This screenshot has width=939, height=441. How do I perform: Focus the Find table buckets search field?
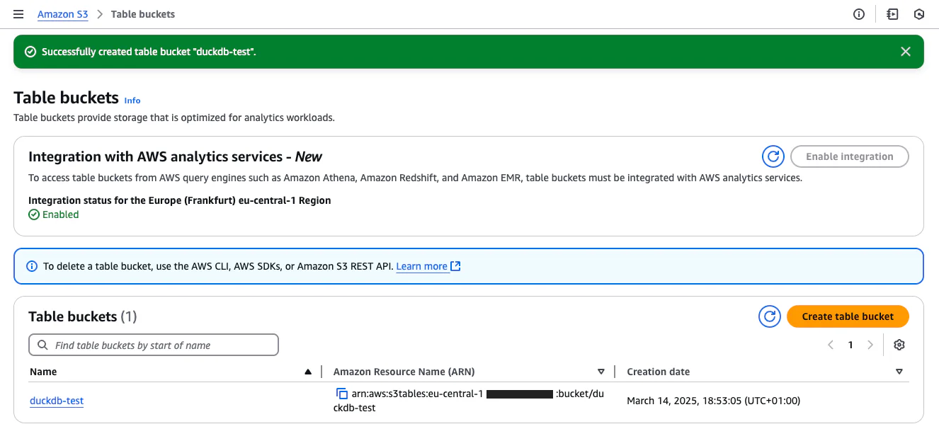154,345
